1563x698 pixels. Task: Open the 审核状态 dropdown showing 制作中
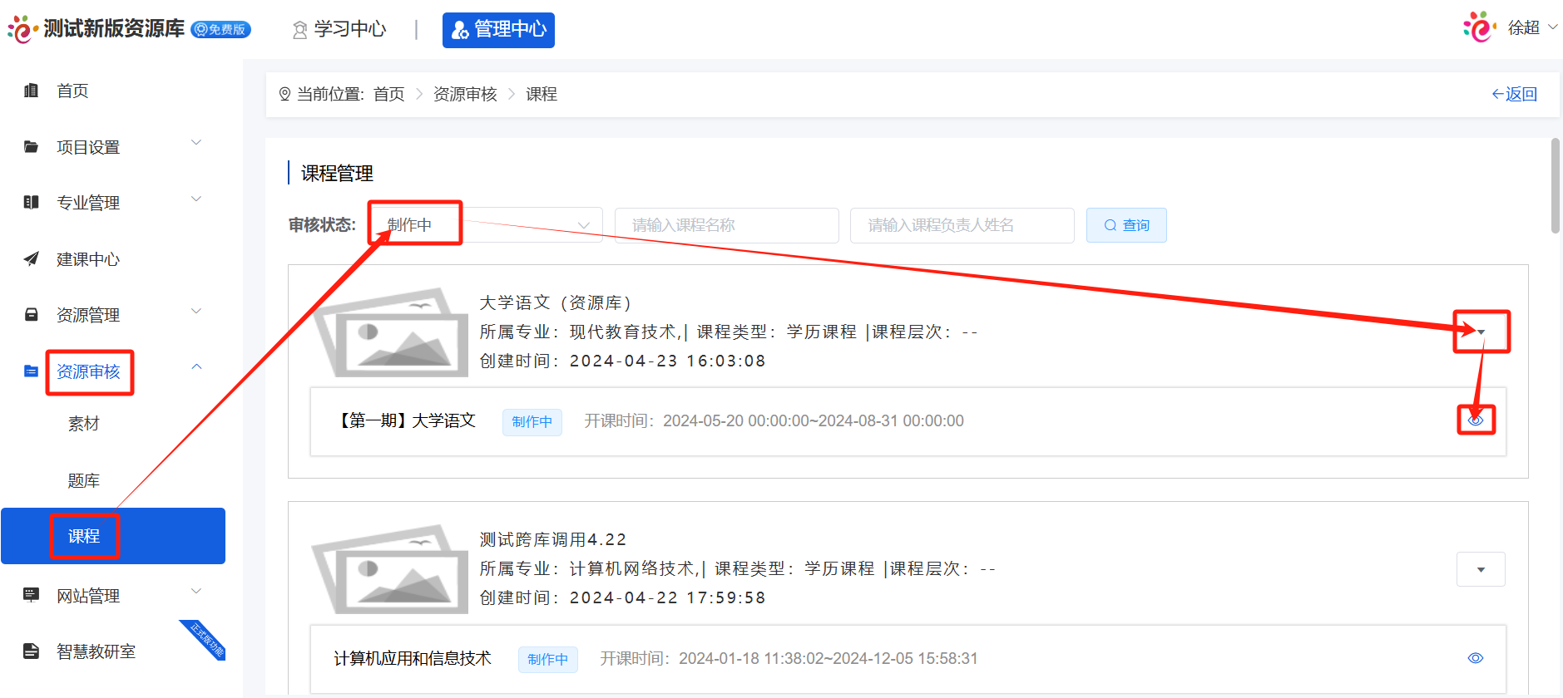pyautogui.click(x=487, y=225)
